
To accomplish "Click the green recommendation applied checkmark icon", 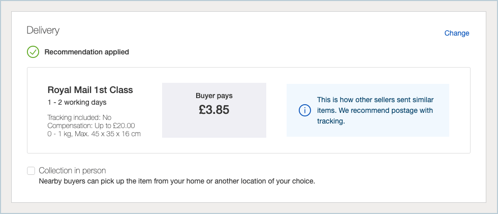I will [33, 52].
